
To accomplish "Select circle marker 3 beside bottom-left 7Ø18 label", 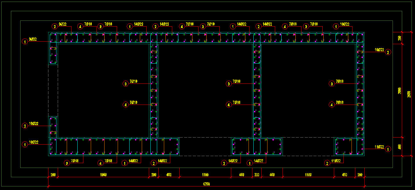I will point(66,163).
